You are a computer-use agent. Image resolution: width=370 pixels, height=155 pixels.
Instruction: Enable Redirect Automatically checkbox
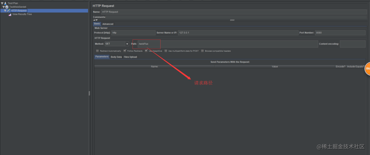[97, 51]
